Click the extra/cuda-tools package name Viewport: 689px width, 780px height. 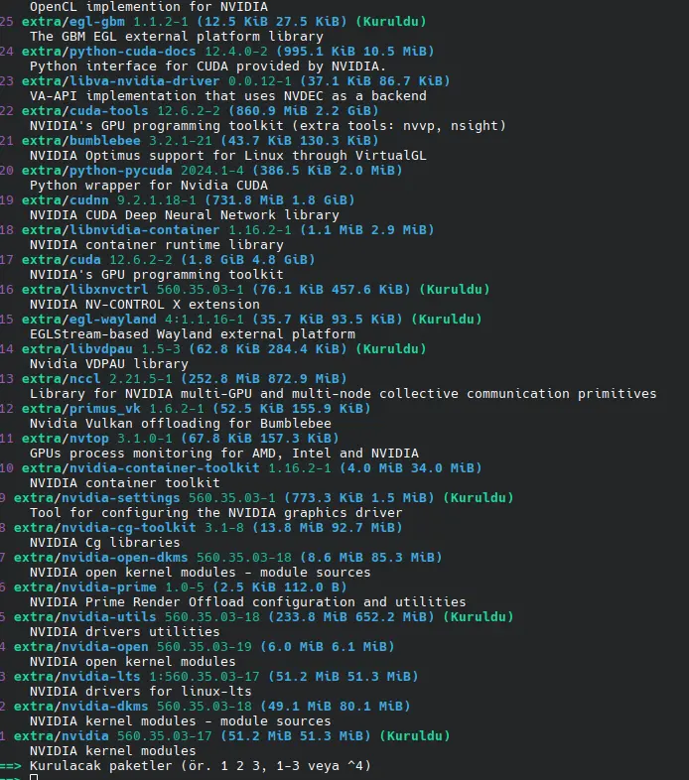(x=85, y=111)
